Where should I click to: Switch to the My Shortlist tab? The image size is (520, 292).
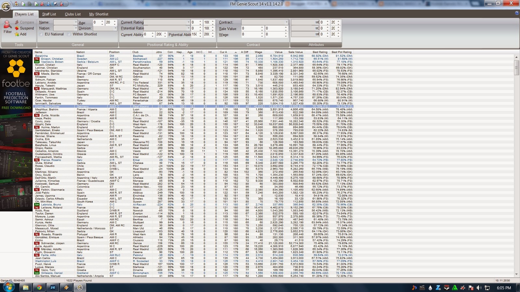tap(99, 14)
